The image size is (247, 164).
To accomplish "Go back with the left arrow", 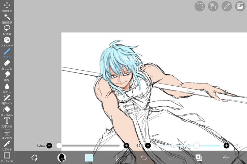I will [x=226, y=158].
